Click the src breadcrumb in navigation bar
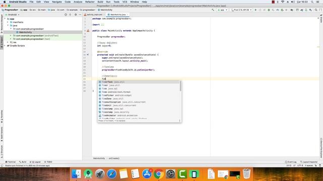The image size is (323, 181). (x=32, y=10)
